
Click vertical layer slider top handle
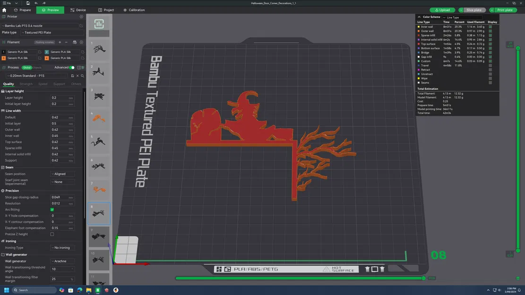coord(518,48)
